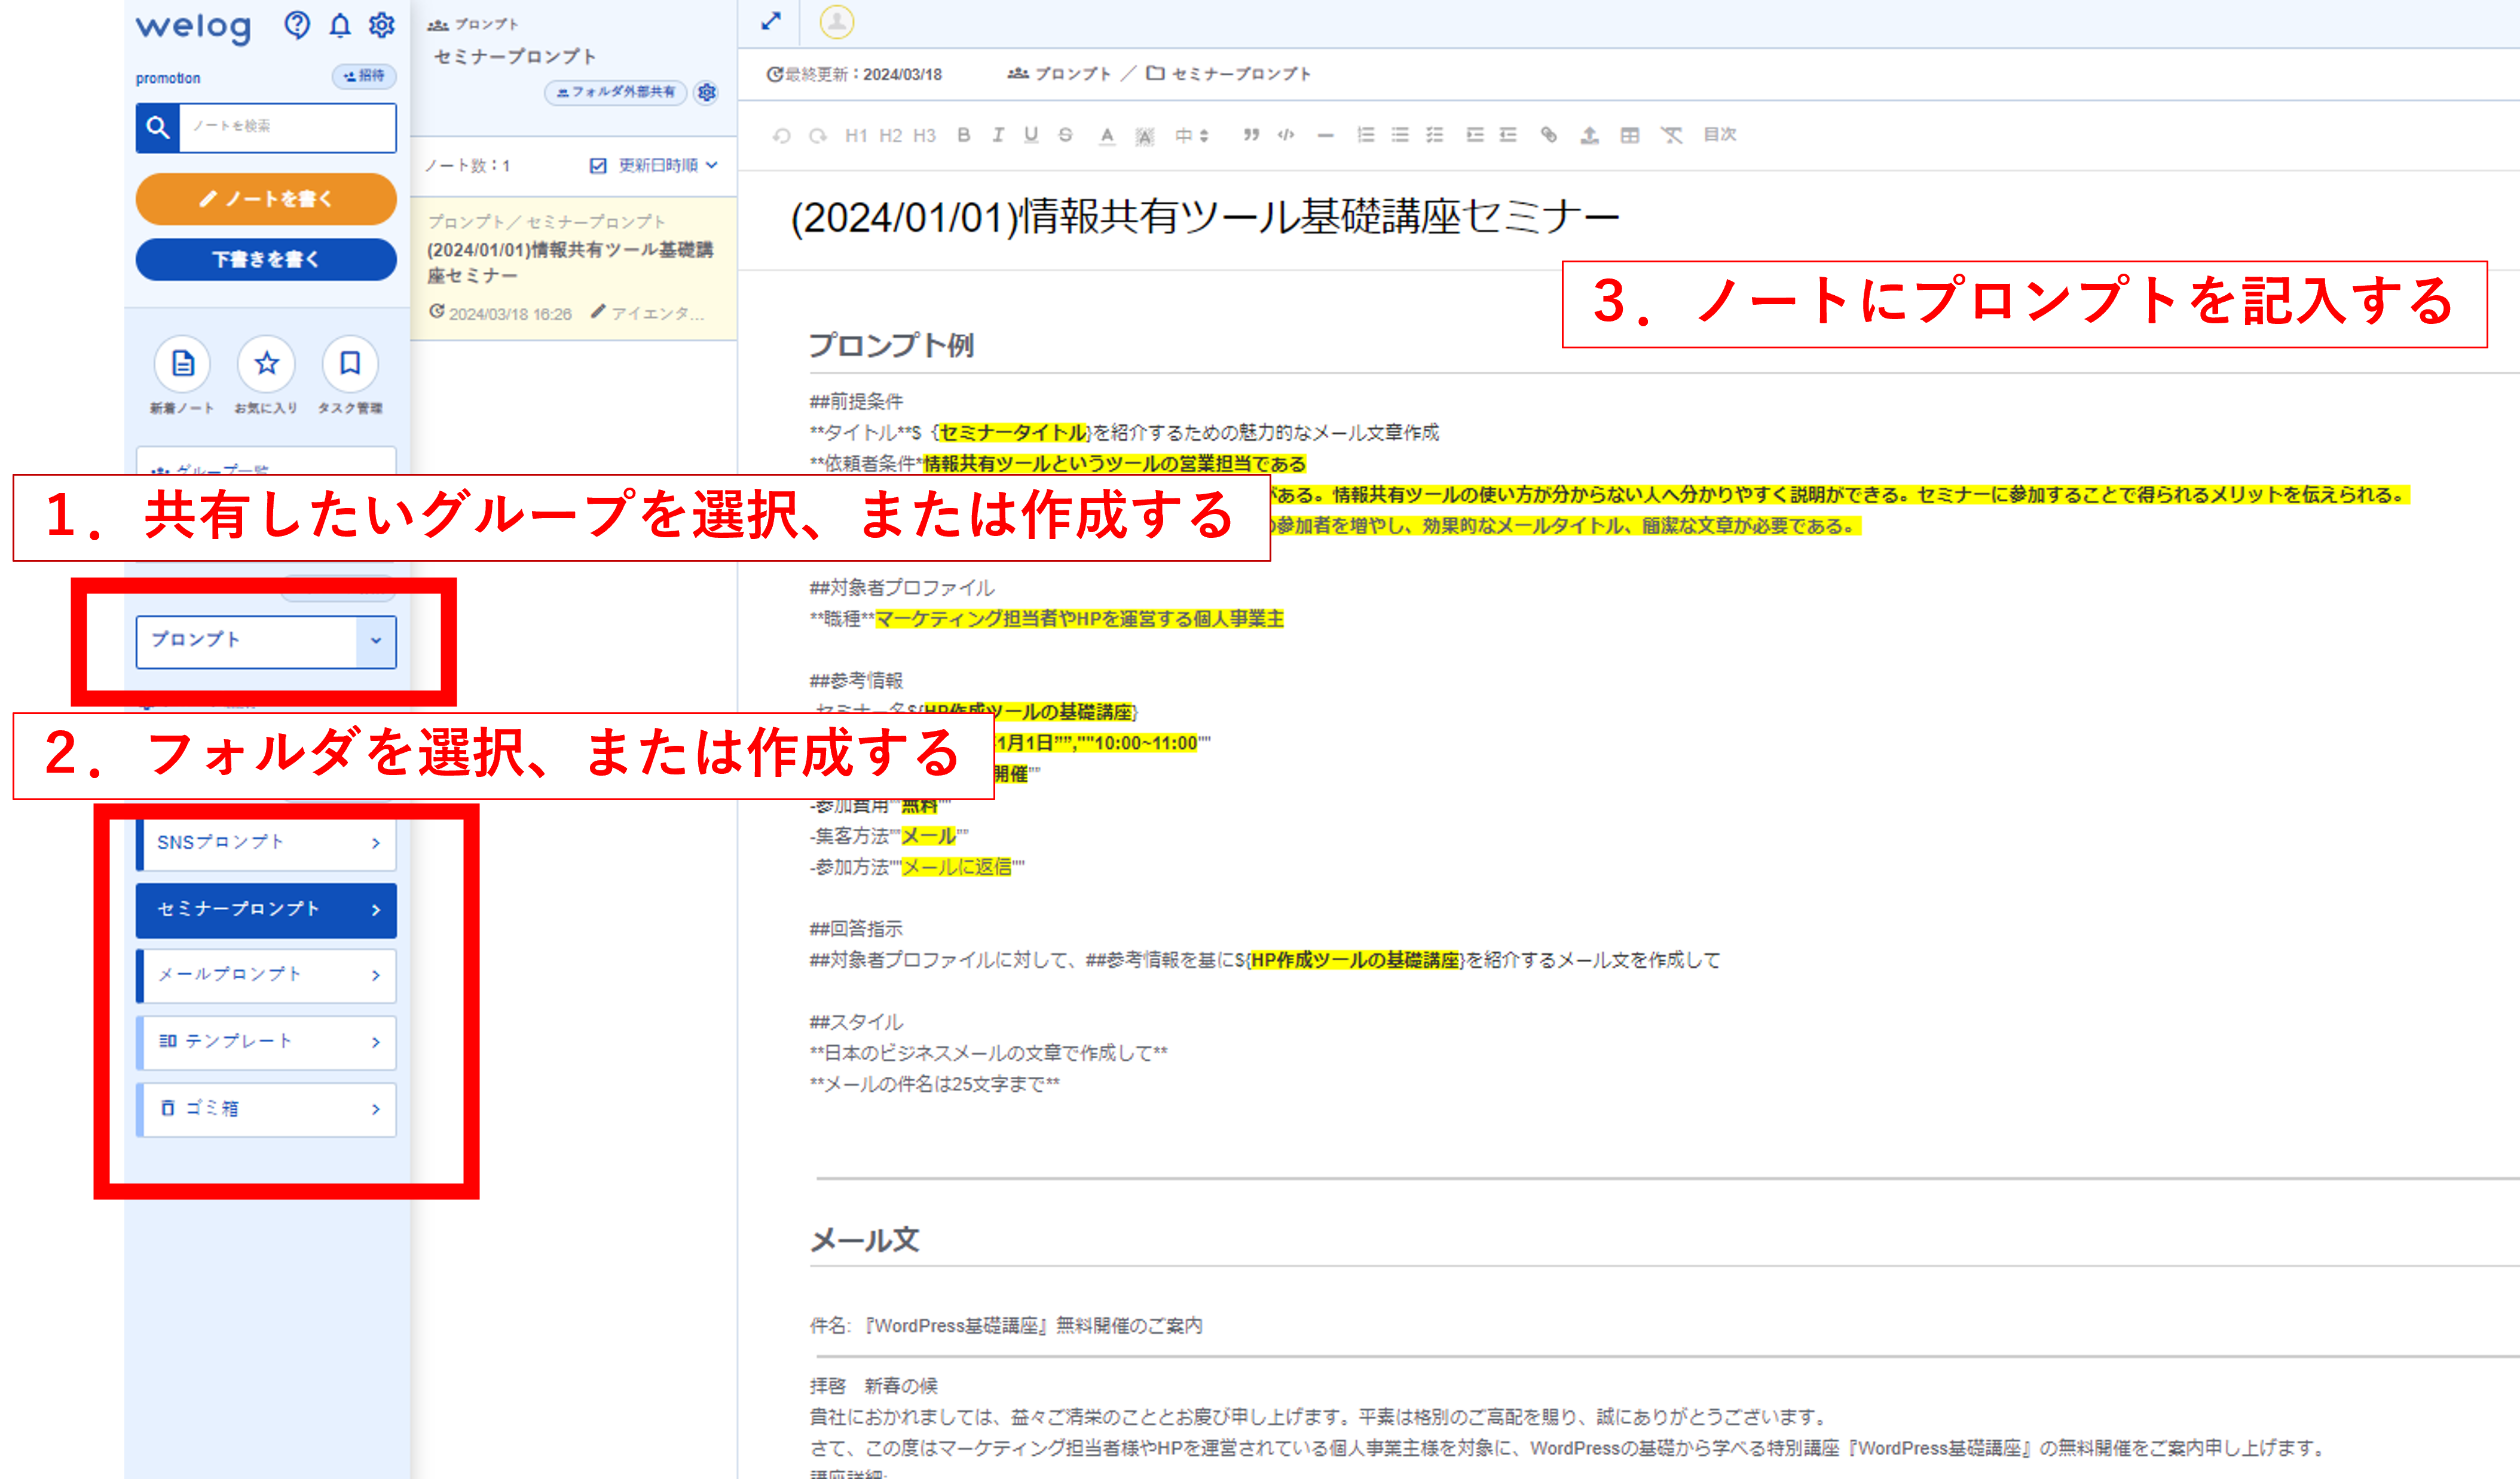The width and height of the screenshot is (2520, 1479).
Task: Click the ノートを書く button
Action: [266, 199]
